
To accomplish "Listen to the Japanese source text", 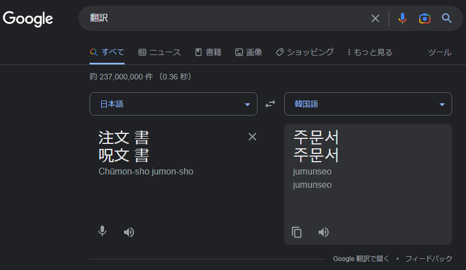I will [129, 232].
